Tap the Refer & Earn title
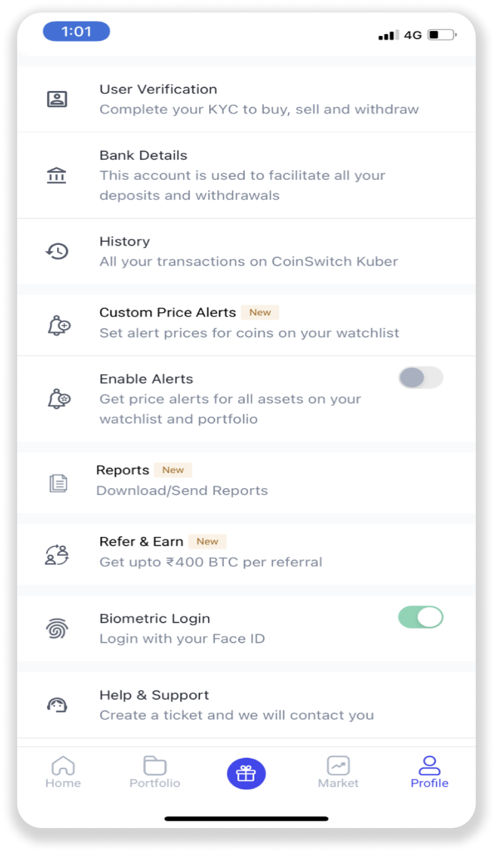 (x=141, y=542)
